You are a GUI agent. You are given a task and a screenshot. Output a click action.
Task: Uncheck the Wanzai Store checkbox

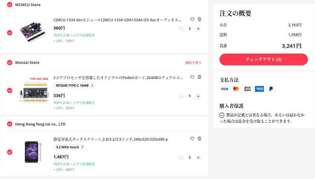click(x=9, y=63)
